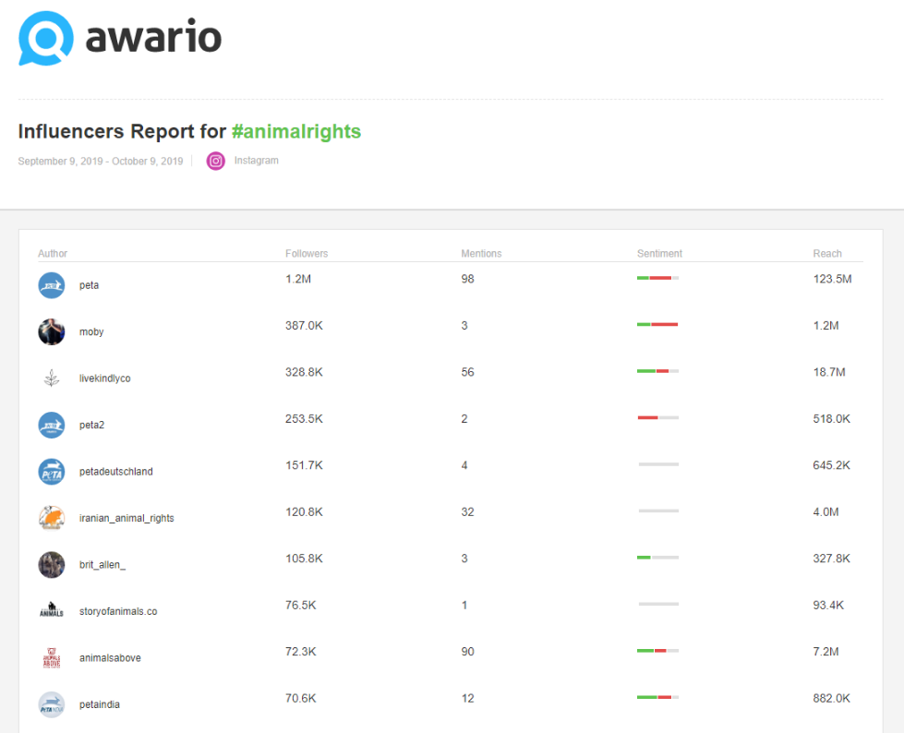This screenshot has width=904, height=733.
Task: Open petadeutschland profile avatar
Action: coord(52,472)
